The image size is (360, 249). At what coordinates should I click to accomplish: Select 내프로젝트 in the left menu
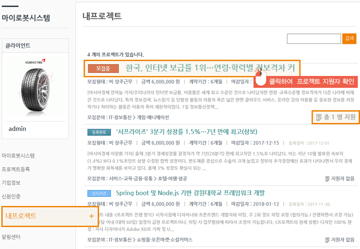coord(21,216)
